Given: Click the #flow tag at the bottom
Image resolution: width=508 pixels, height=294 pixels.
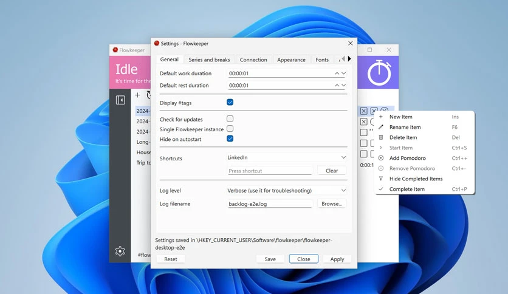Looking at the screenshot, I should tap(144, 255).
